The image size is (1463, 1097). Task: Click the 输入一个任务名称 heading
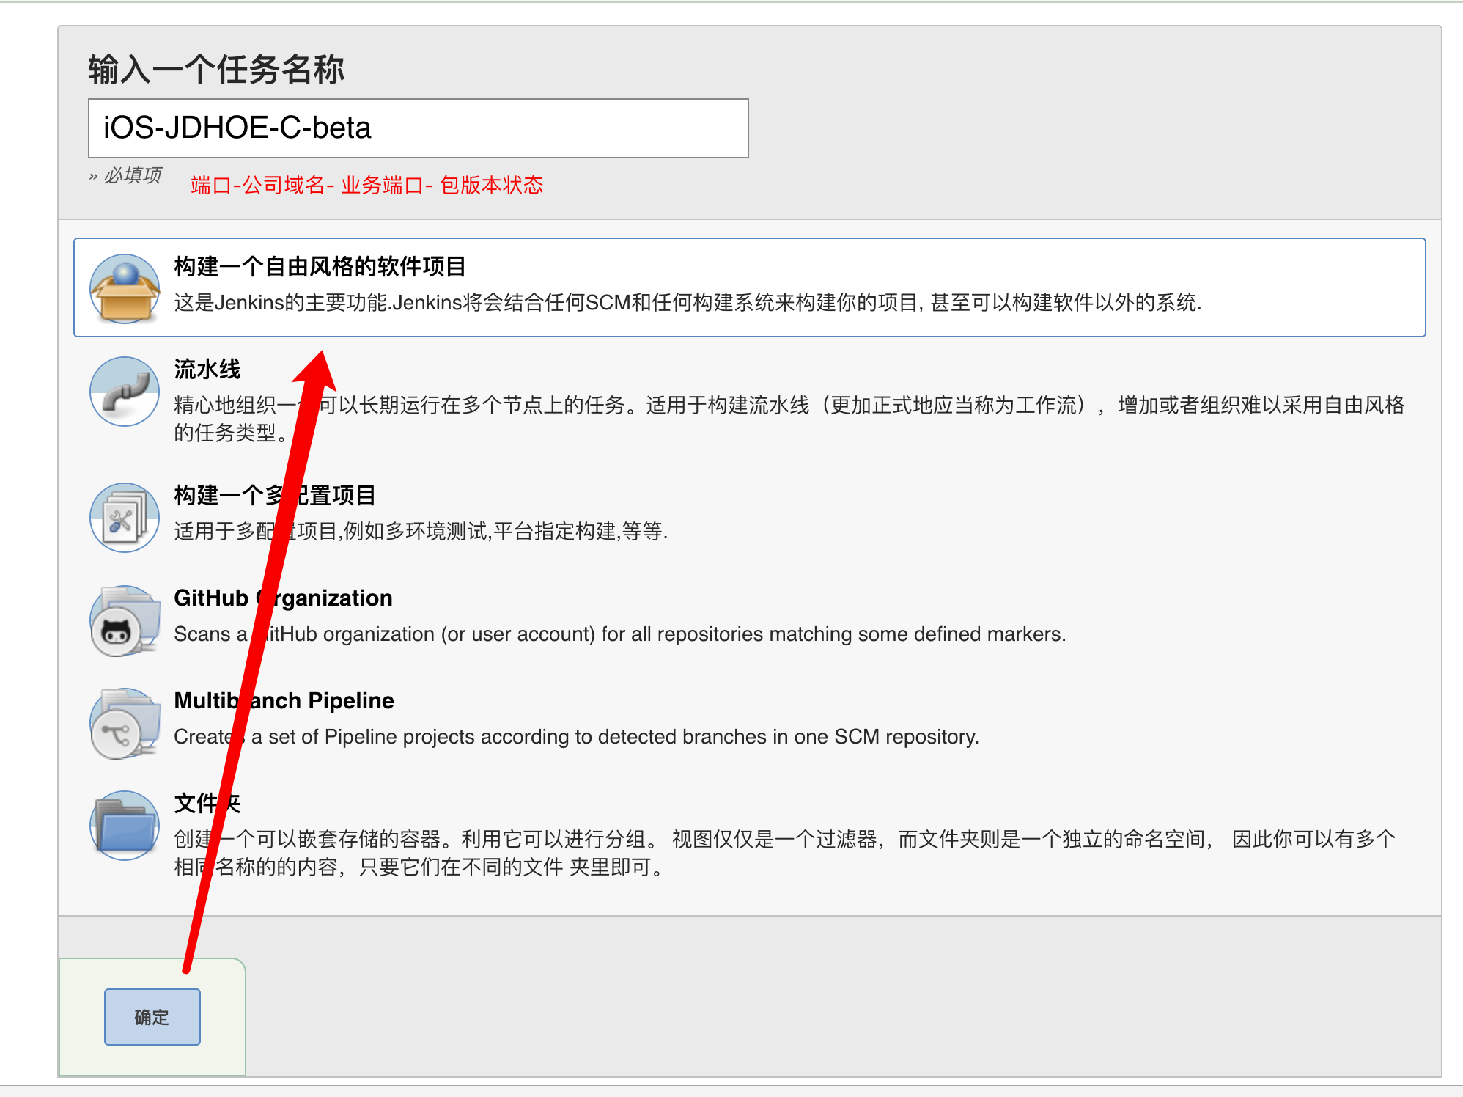click(x=216, y=70)
